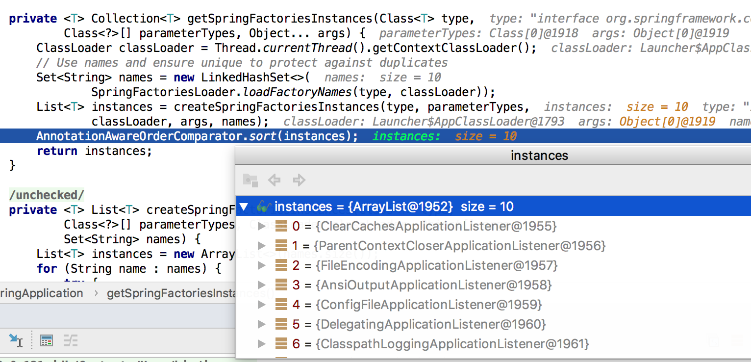The image size is (751, 362).
Task: Click the instances popup title bar
Action: [x=494, y=155]
